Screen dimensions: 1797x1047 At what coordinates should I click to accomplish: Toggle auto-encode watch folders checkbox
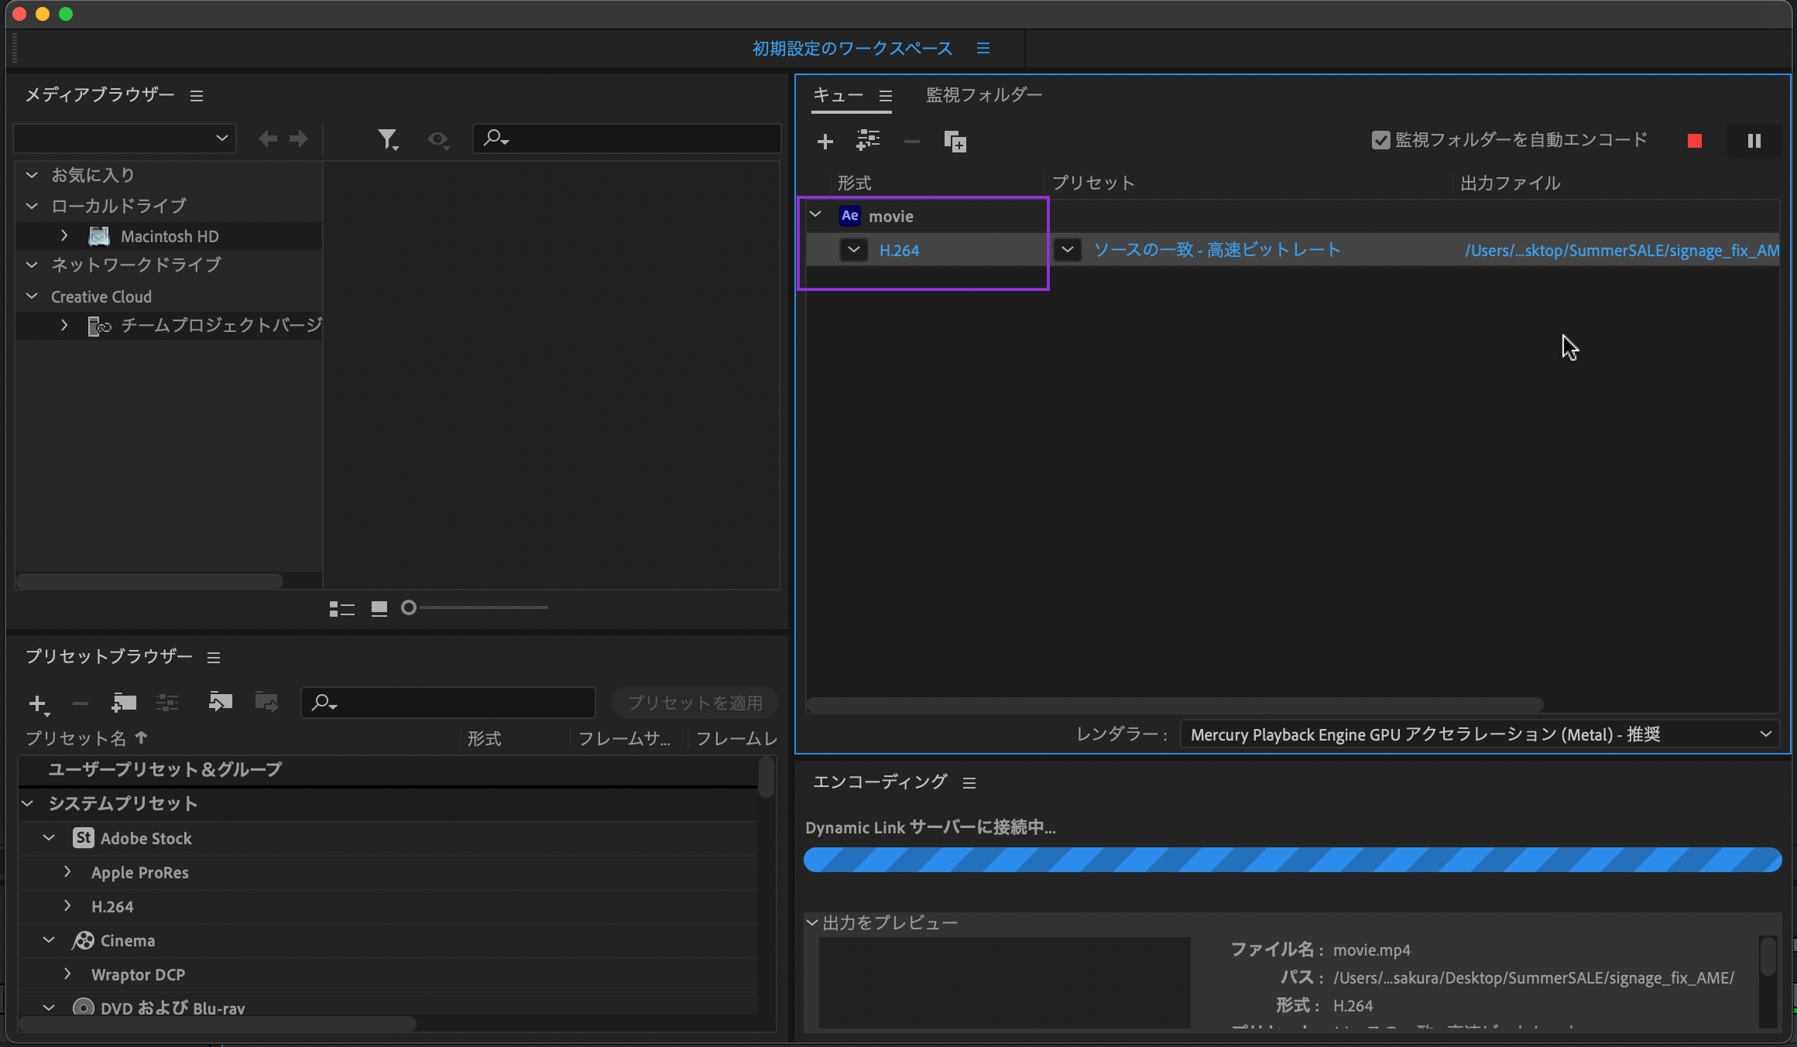(x=1380, y=140)
